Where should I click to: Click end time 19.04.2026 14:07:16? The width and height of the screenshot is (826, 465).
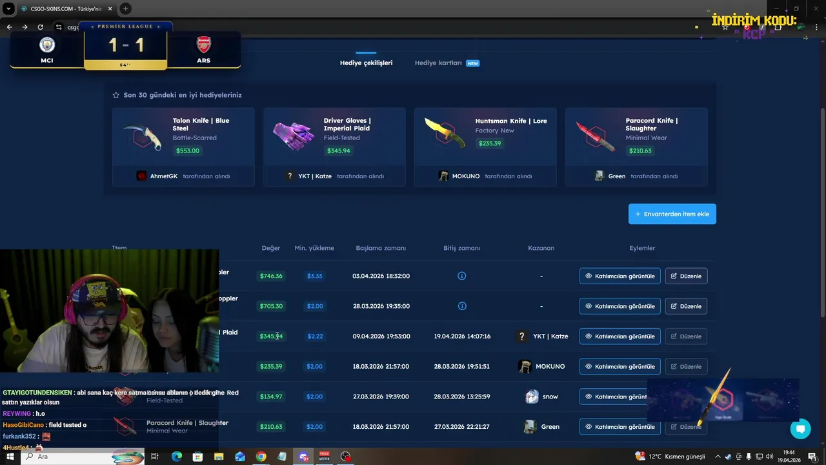[462, 336]
